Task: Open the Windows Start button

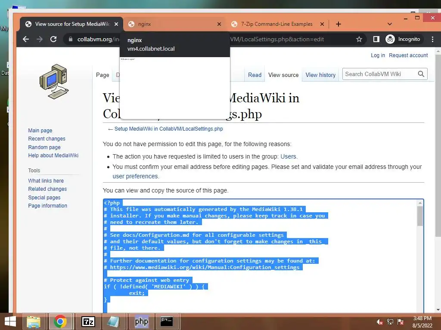Action: tap(10, 321)
